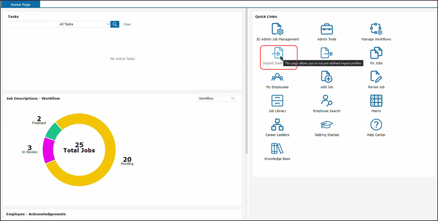Click the Tasks search magnifier button
Screen dimensions: 438x221
(x=115, y=24)
